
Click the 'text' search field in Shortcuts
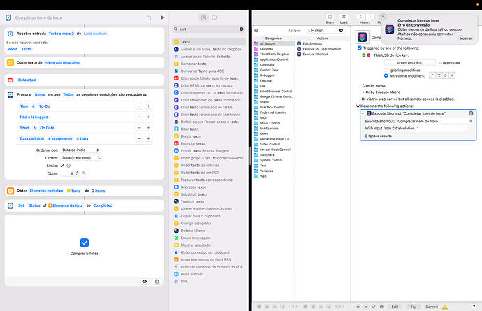[208, 29]
